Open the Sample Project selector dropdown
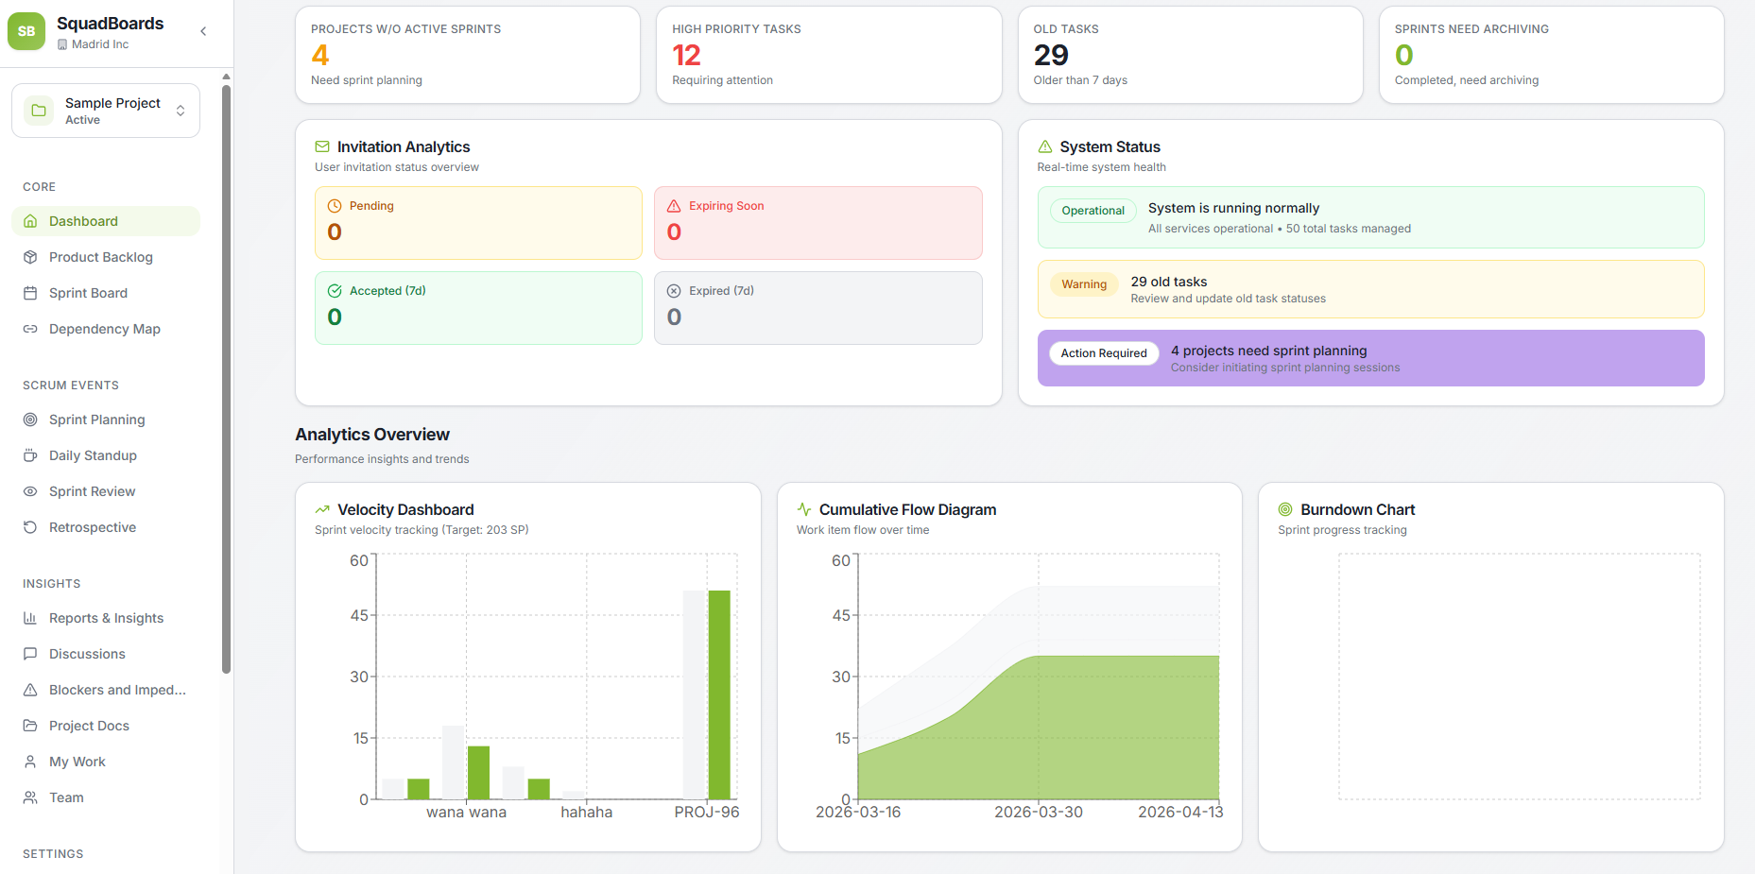1755x874 pixels. pos(106,111)
